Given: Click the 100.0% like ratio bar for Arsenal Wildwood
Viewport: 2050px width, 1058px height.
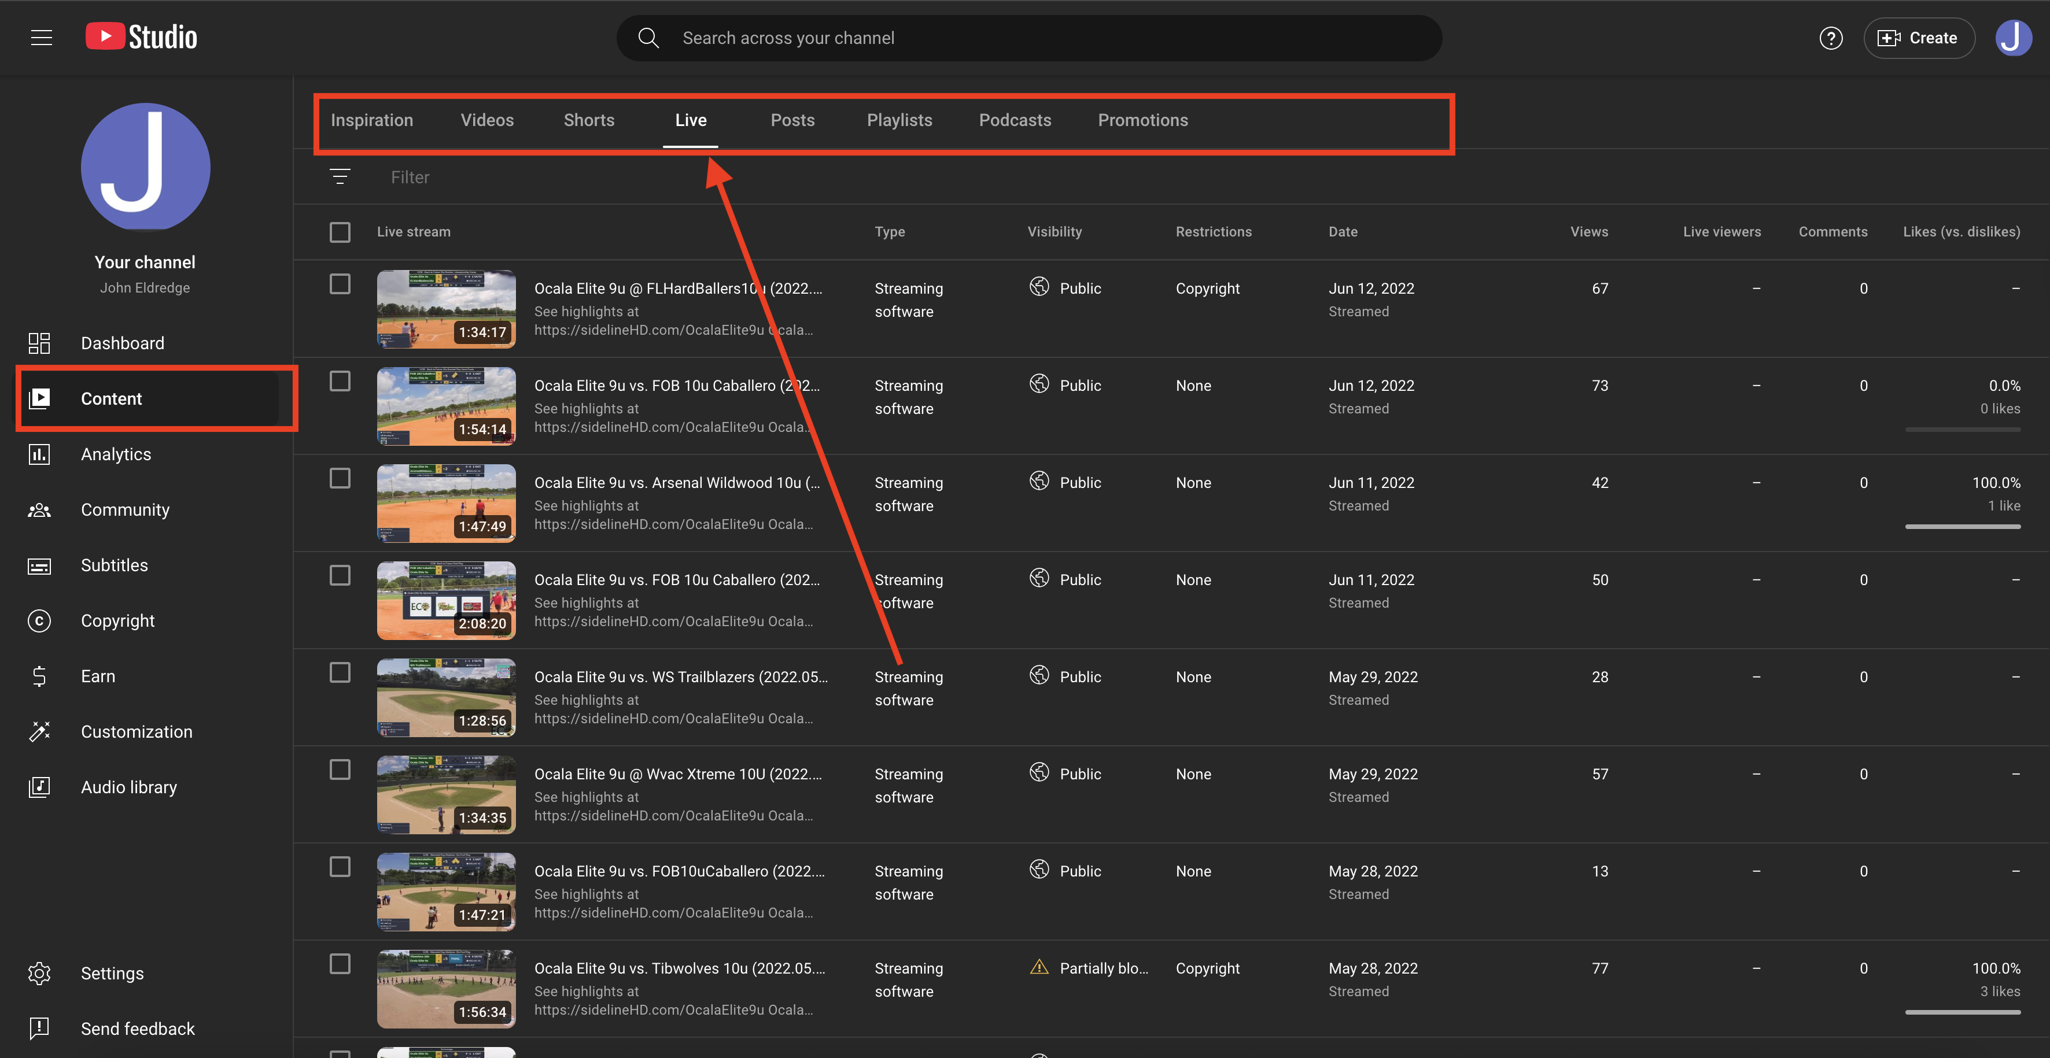Looking at the screenshot, I should [1963, 526].
